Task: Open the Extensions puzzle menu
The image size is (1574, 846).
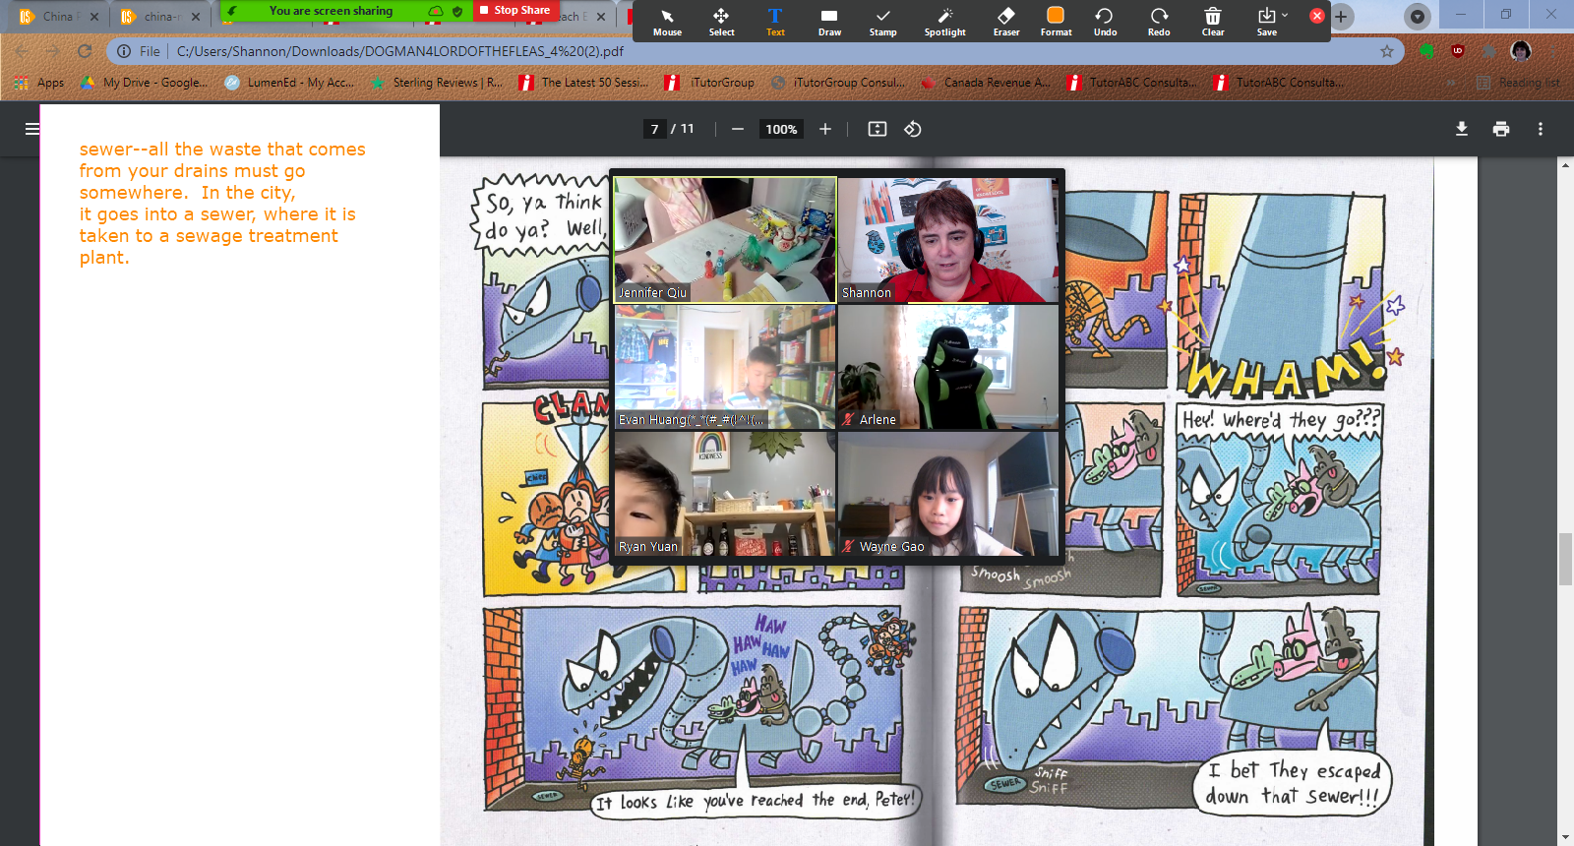Action: [1489, 51]
